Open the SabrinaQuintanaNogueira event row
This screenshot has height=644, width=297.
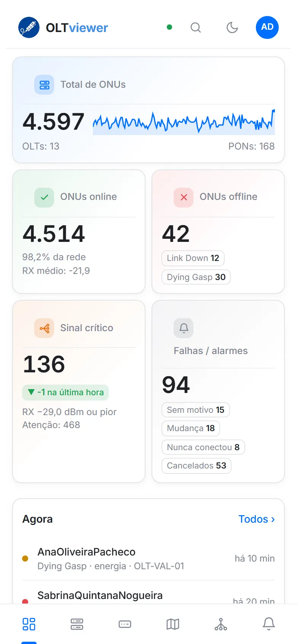point(148,592)
